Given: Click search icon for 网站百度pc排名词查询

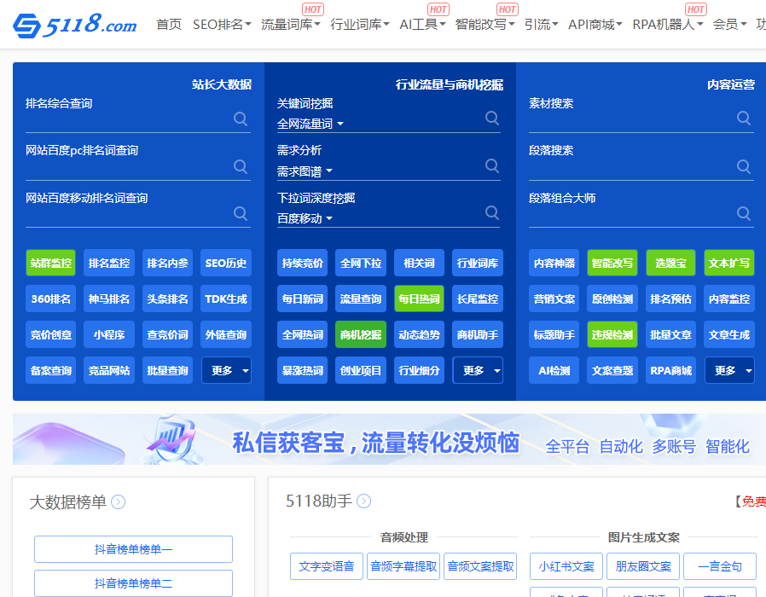Looking at the screenshot, I should pos(241,166).
